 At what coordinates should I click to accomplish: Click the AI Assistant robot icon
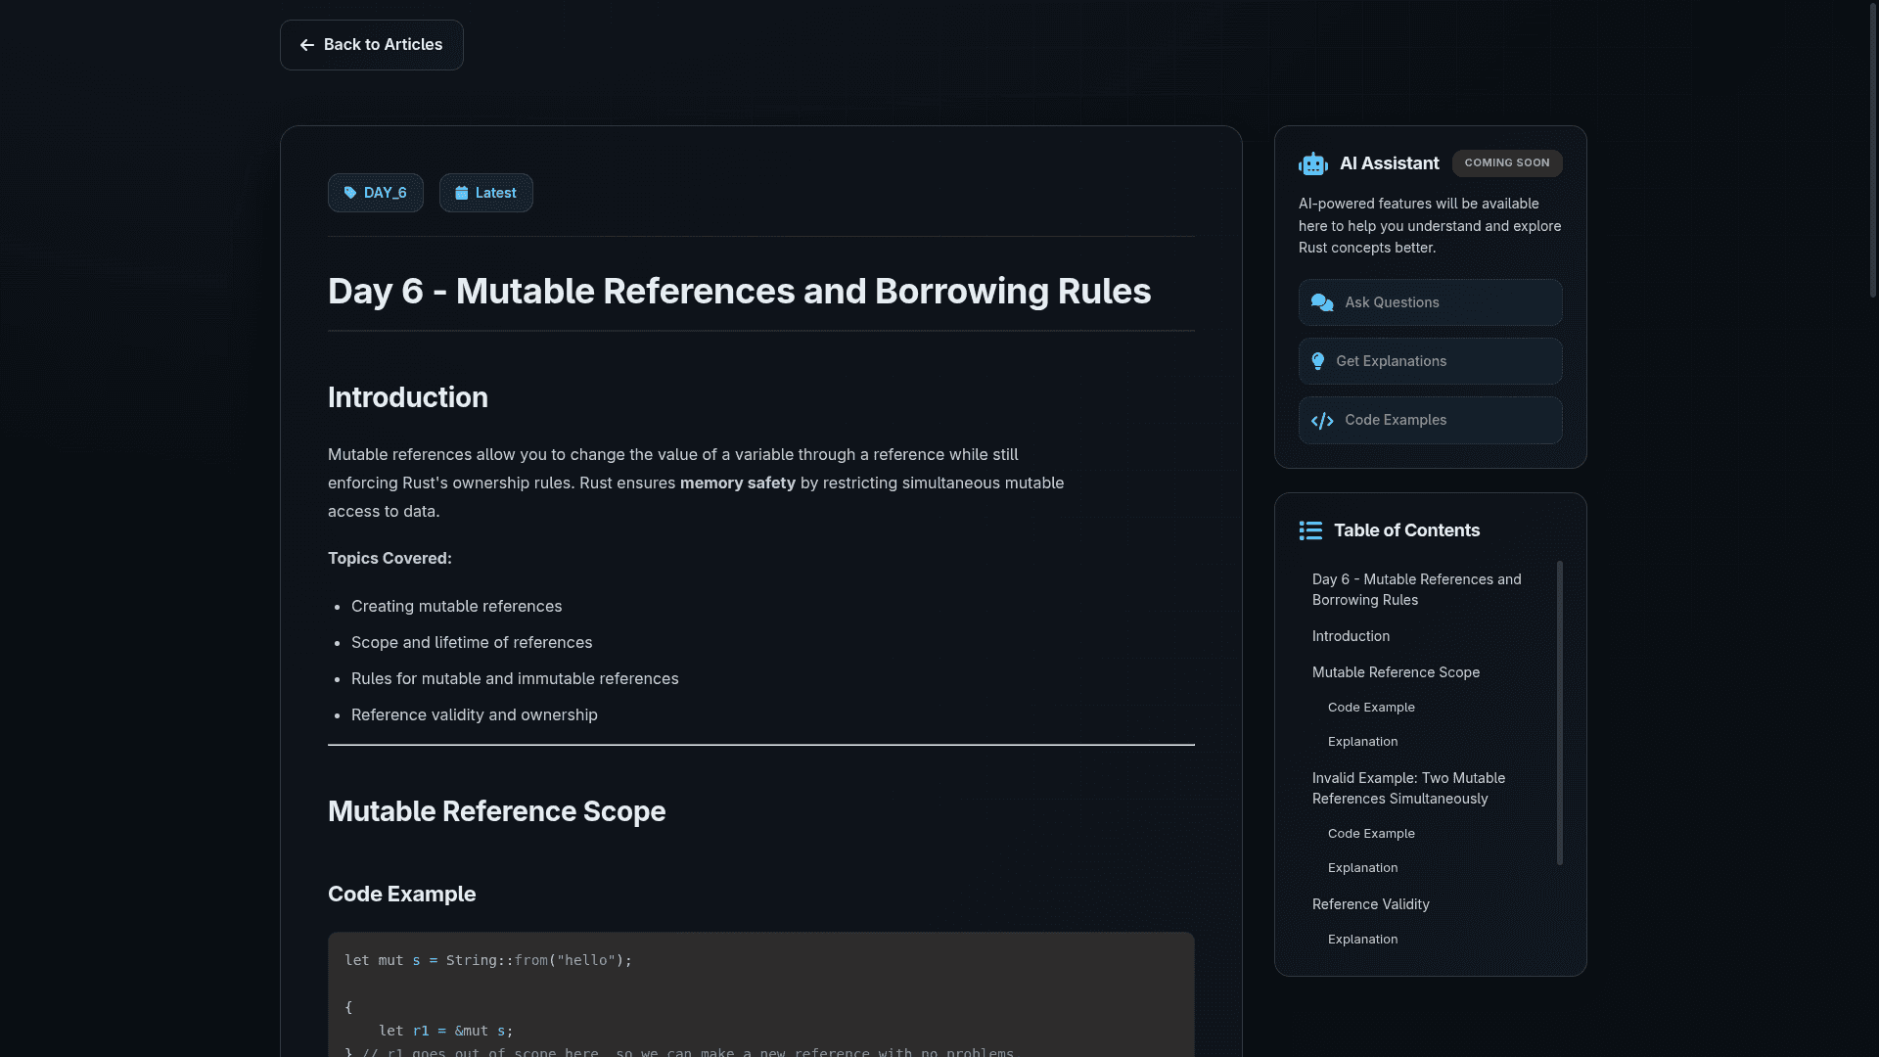1313,163
